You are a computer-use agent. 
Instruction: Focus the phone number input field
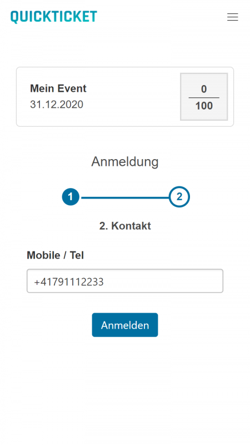pyautogui.click(x=125, y=281)
